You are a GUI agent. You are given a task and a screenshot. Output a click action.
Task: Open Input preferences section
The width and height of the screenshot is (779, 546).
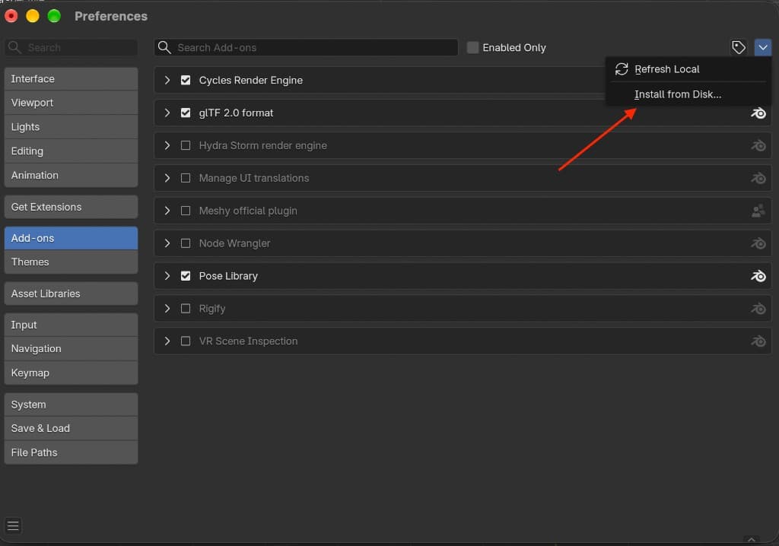71,325
